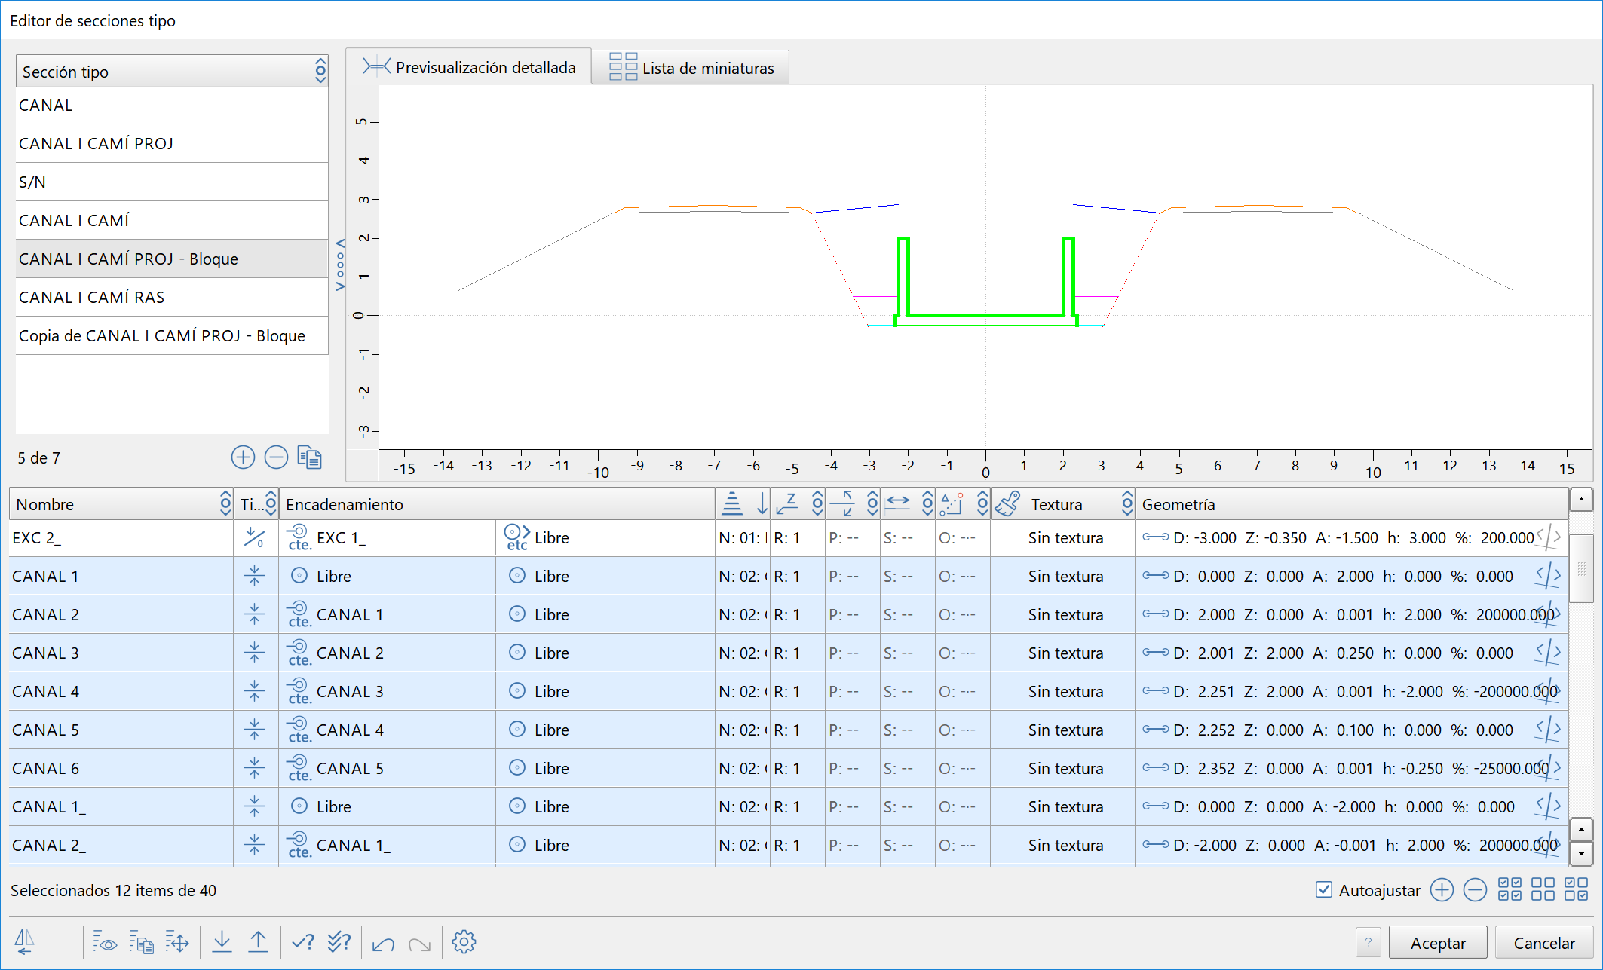
Task: Click the settings gear icon in bottom toolbar
Action: point(464,942)
